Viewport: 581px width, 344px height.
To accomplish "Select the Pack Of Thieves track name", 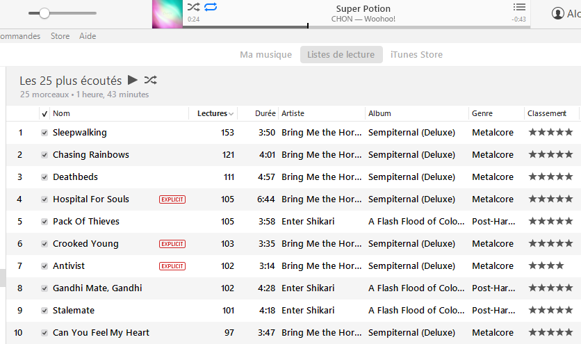I will click(86, 222).
